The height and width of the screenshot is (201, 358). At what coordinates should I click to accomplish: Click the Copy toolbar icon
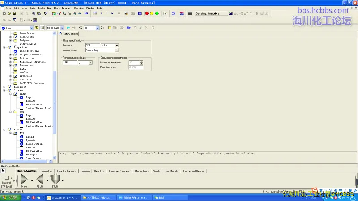point(34,13)
